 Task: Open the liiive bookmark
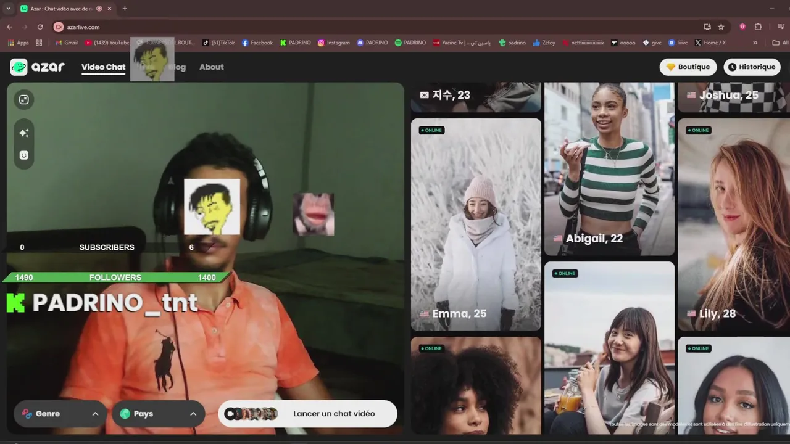point(678,43)
